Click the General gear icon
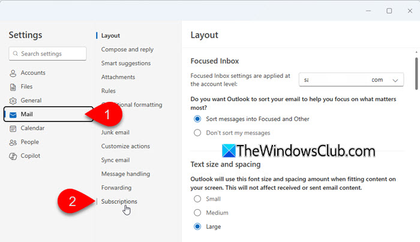 coord(13,101)
